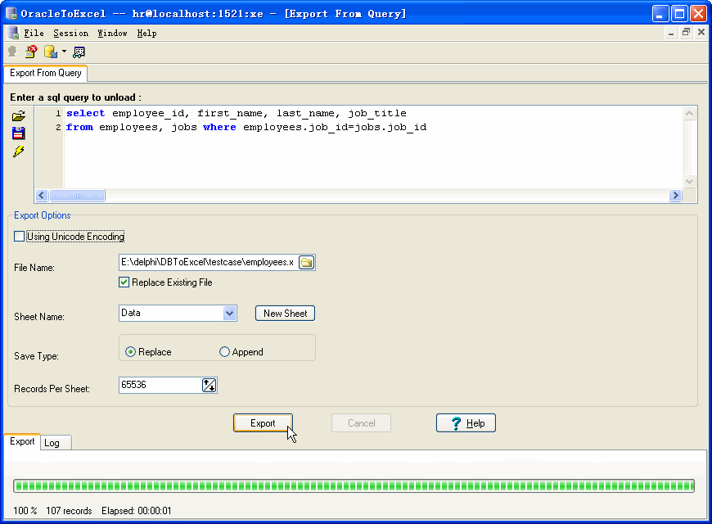
Task: Click the Export button
Action: coord(263,423)
